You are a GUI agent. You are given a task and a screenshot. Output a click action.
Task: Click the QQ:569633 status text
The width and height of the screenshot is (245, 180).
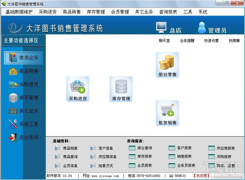(x=177, y=176)
